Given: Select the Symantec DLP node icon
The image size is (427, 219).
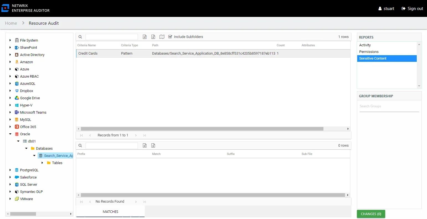Looking at the screenshot, I should click(17, 192).
